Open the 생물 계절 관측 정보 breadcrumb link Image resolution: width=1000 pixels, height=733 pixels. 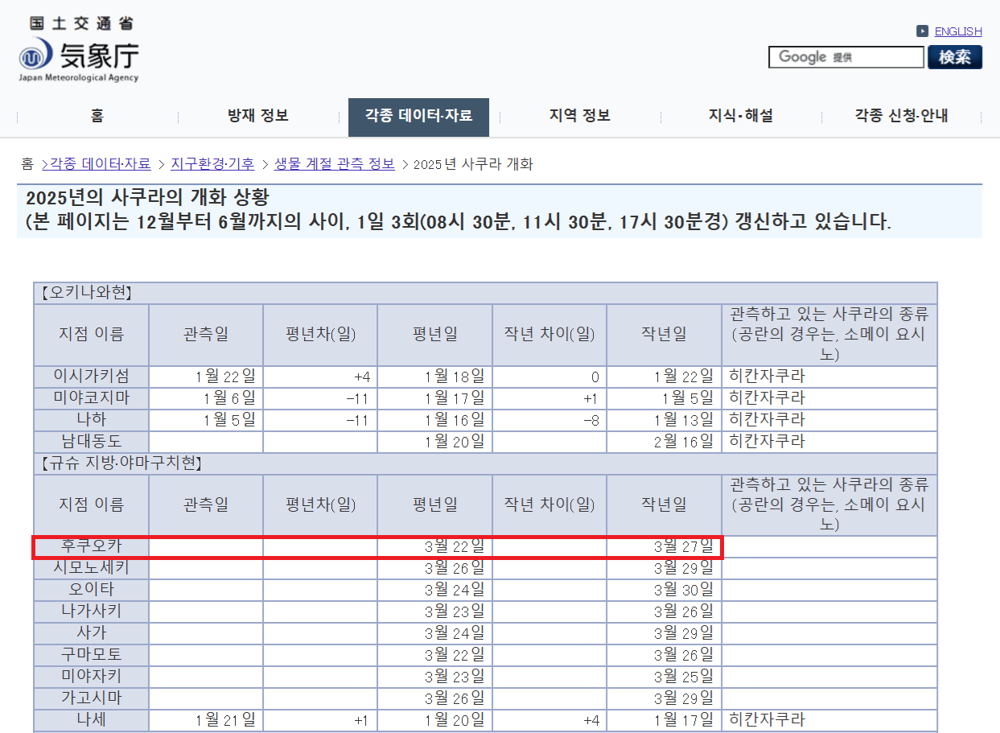pos(335,164)
